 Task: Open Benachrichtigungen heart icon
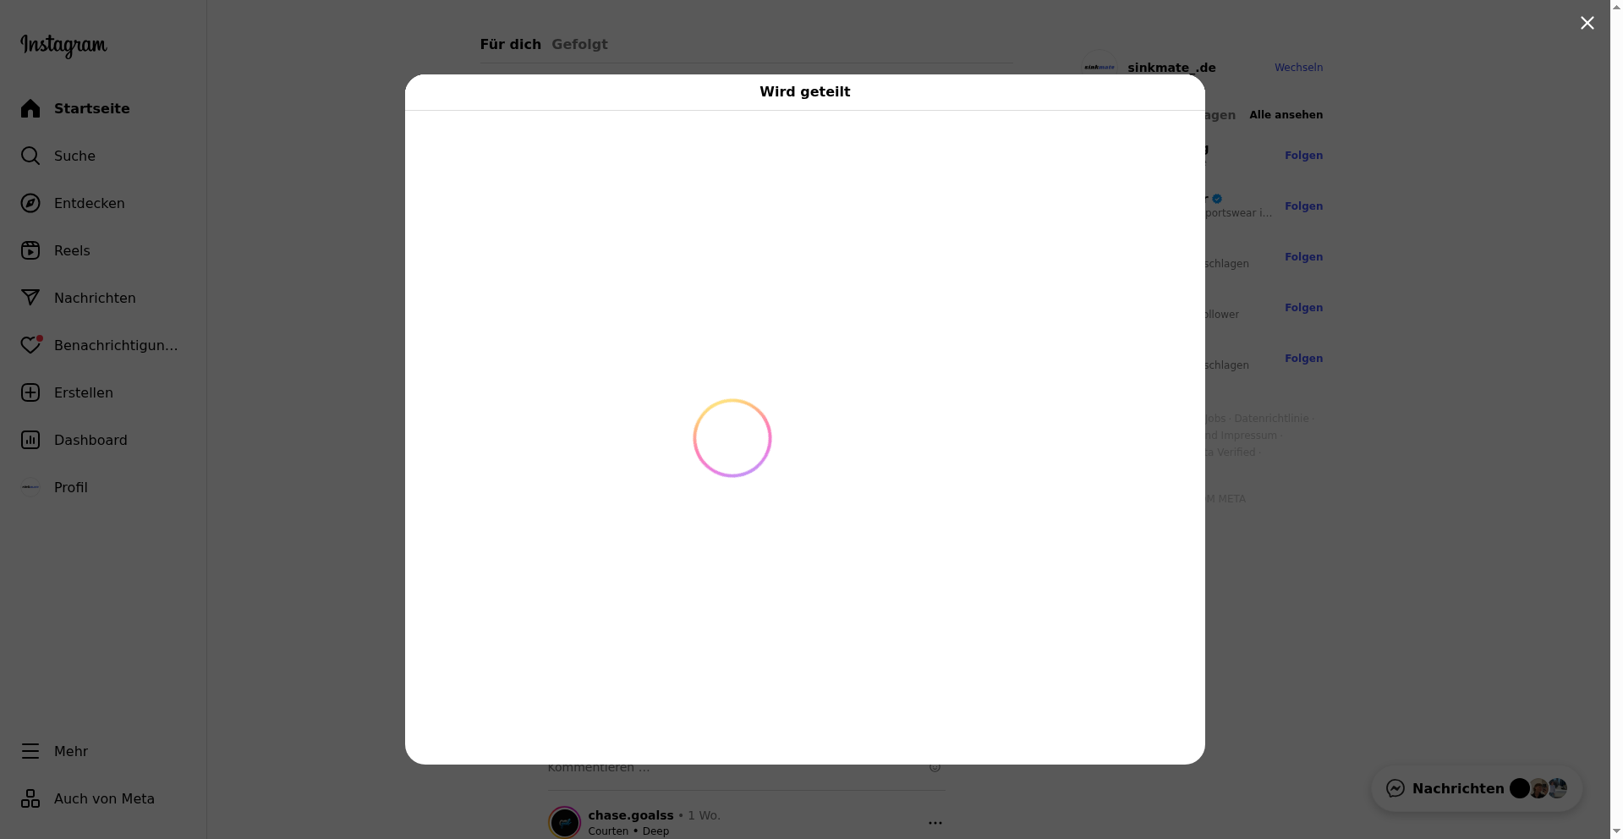[30, 345]
